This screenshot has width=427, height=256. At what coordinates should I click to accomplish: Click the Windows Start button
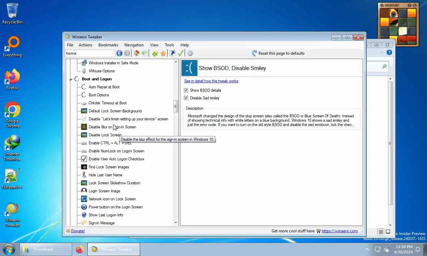9,249
